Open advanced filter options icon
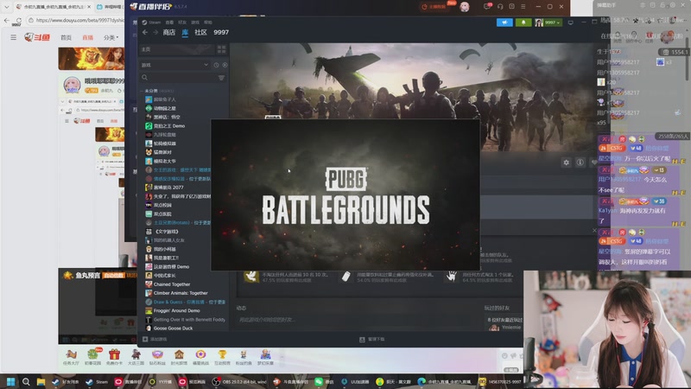 pos(221,78)
